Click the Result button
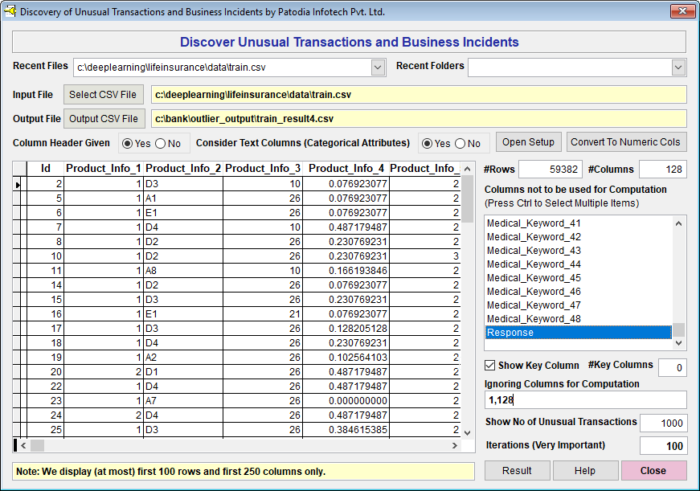The height and width of the screenshot is (491, 700). [517, 471]
